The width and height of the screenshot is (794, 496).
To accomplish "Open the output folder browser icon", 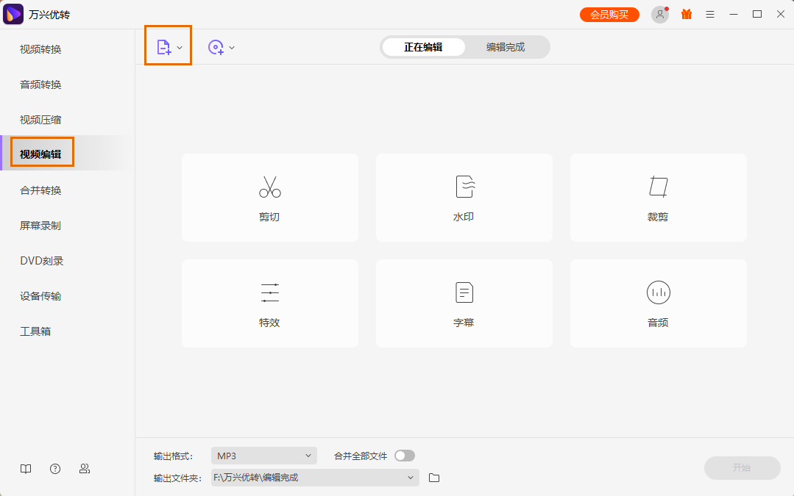I will [x=433, y=477].
